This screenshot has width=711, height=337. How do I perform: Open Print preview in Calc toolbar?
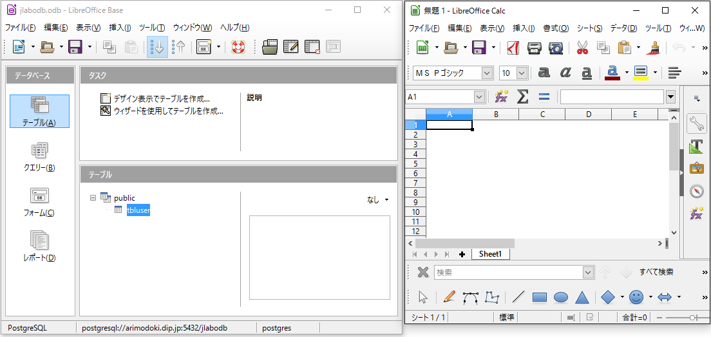click(555, 48)
